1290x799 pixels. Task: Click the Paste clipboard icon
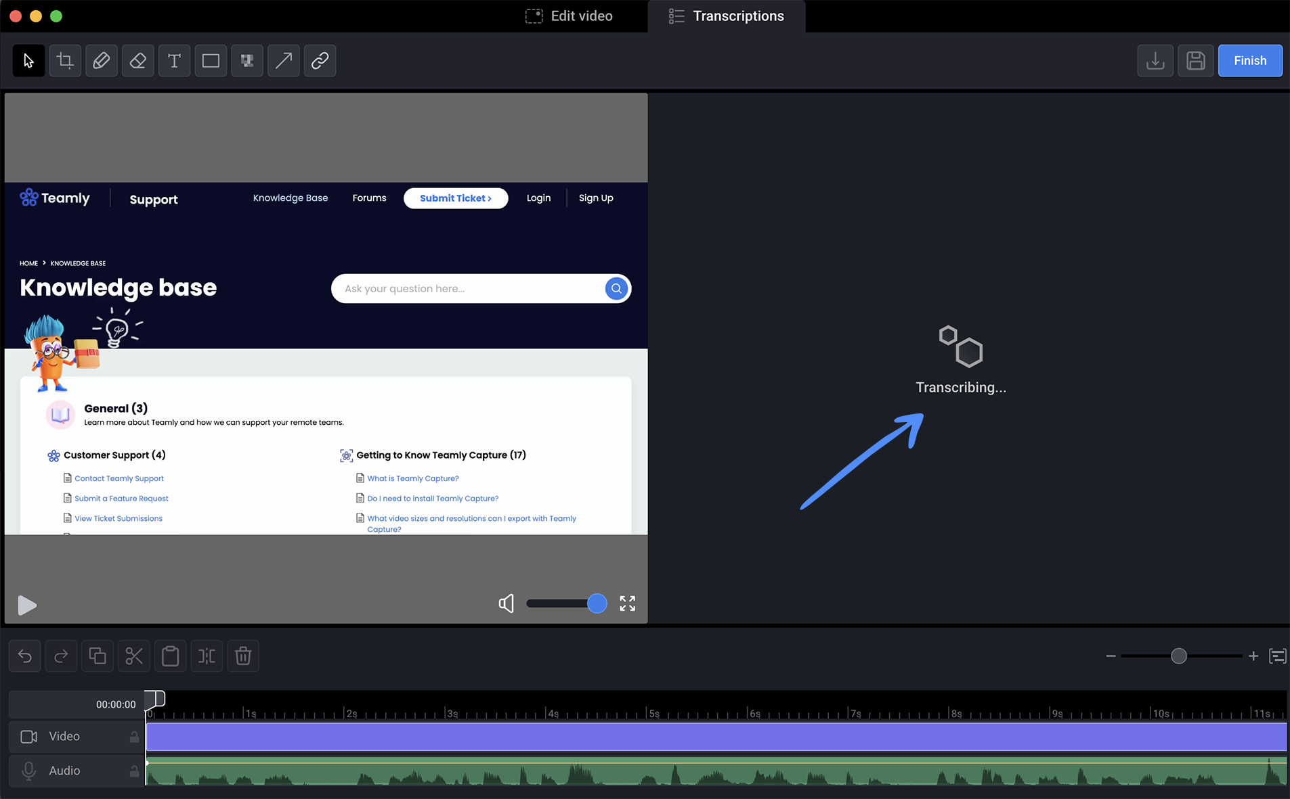pyautogui.click(x=171, y=656)
